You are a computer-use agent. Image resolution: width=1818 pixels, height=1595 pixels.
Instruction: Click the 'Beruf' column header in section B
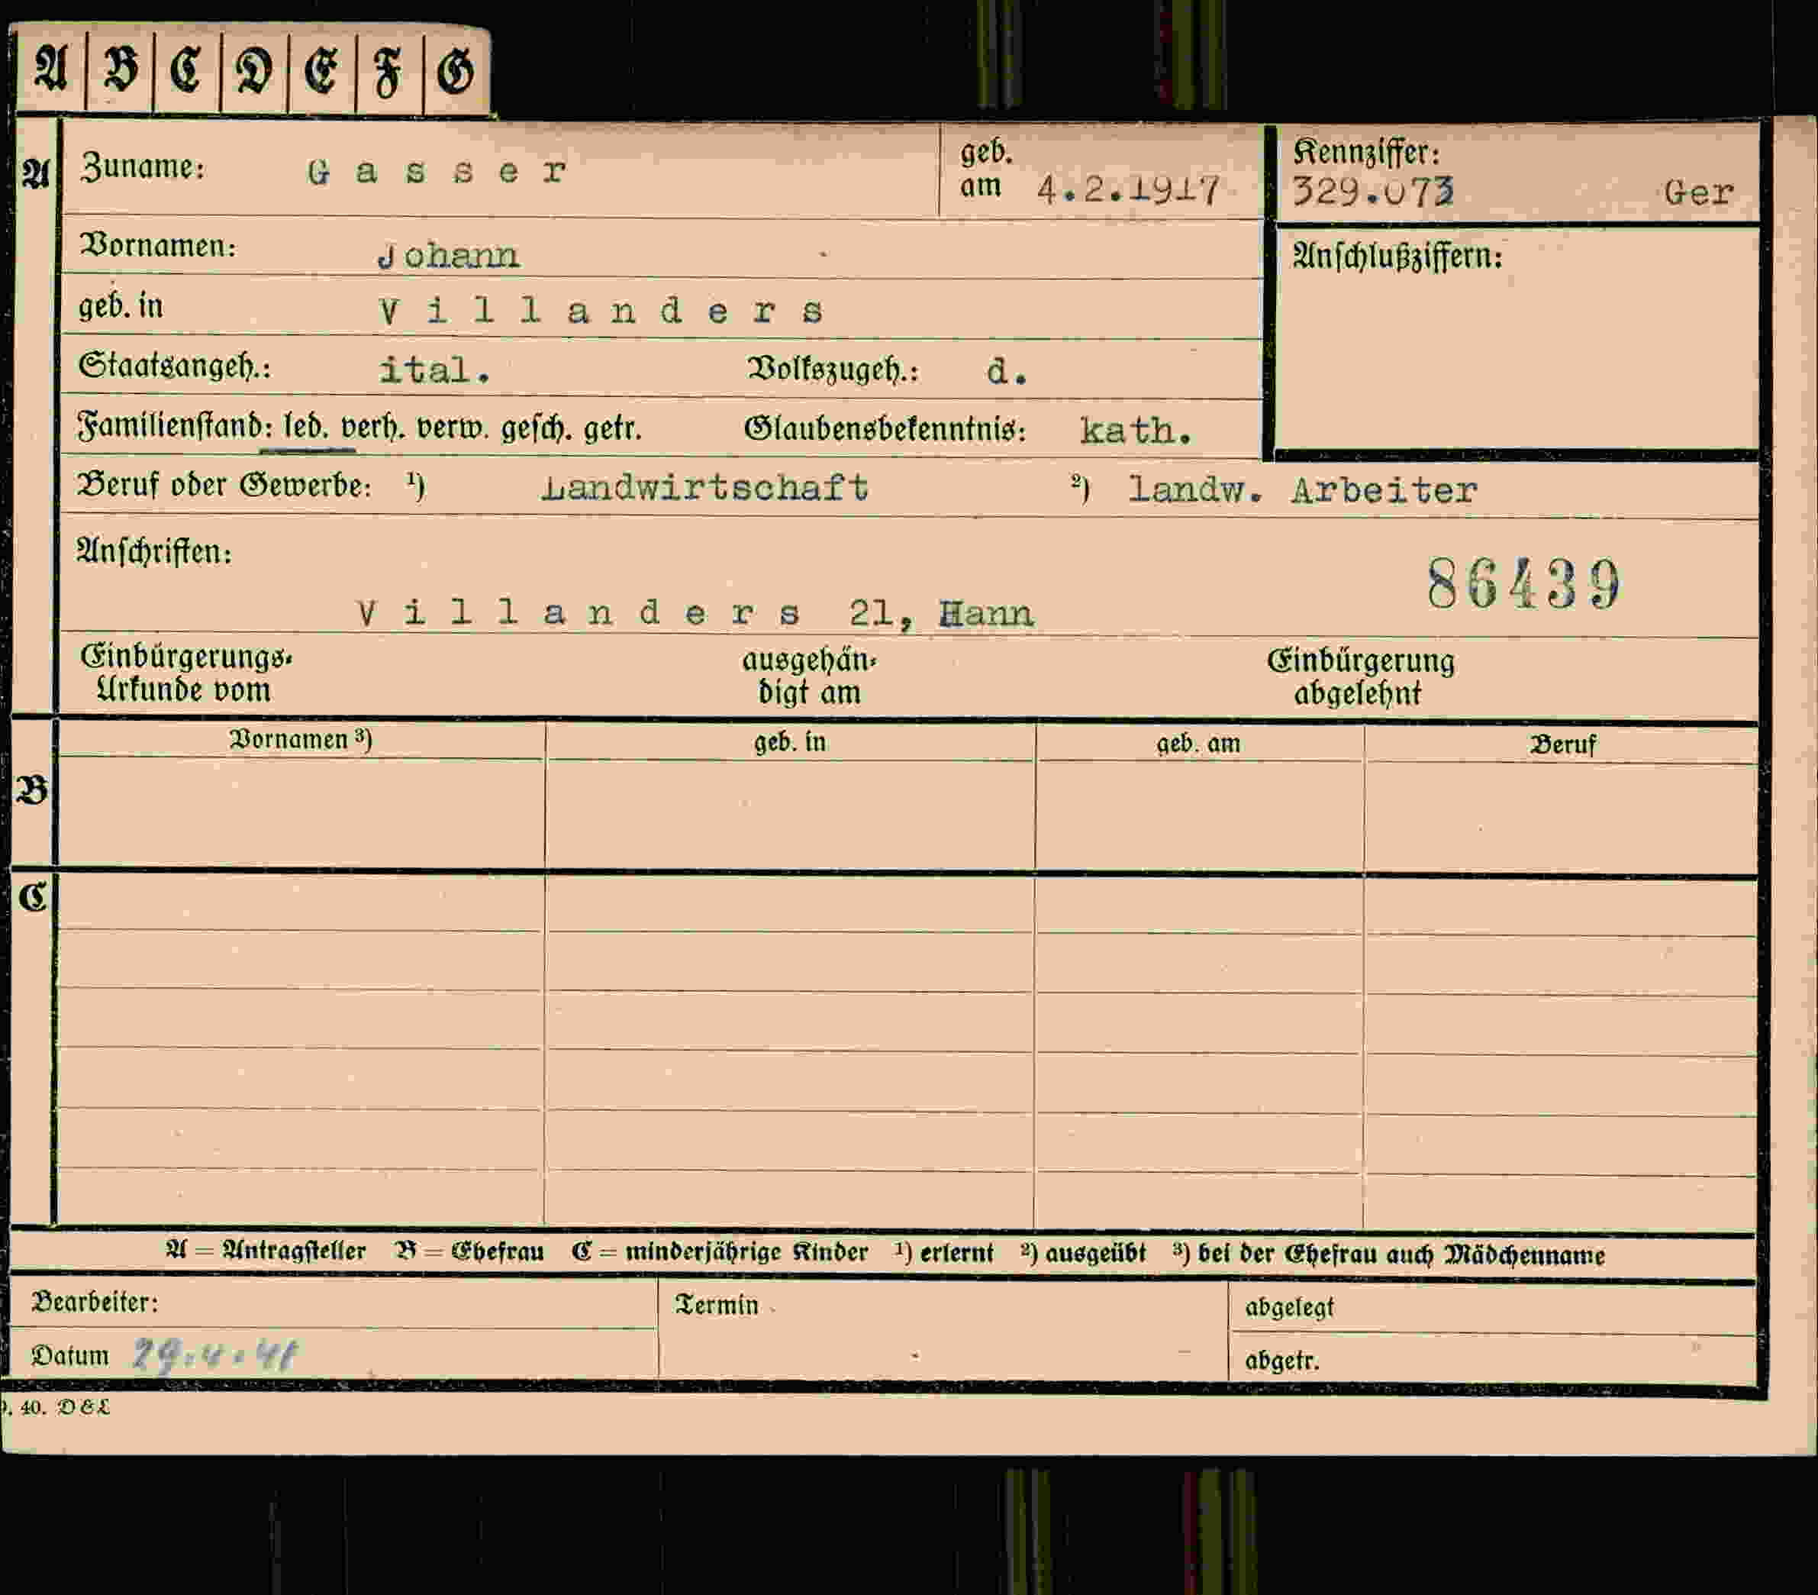pos(1563,744)
